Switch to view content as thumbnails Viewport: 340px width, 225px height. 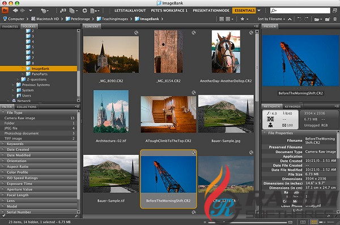(314, 222)
